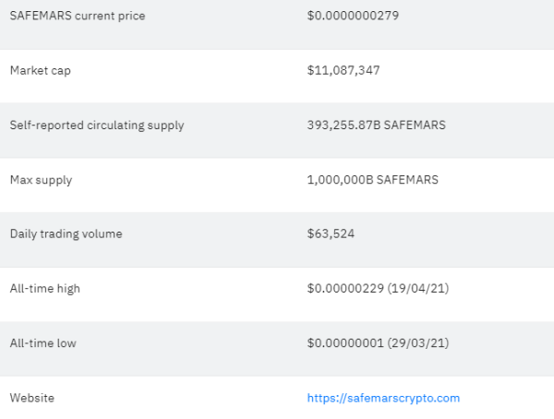The height and width of the screenshot is (419, 554).
Task: Click the value 393,255.87B SAFEMARS
Action: coord(377,126)
